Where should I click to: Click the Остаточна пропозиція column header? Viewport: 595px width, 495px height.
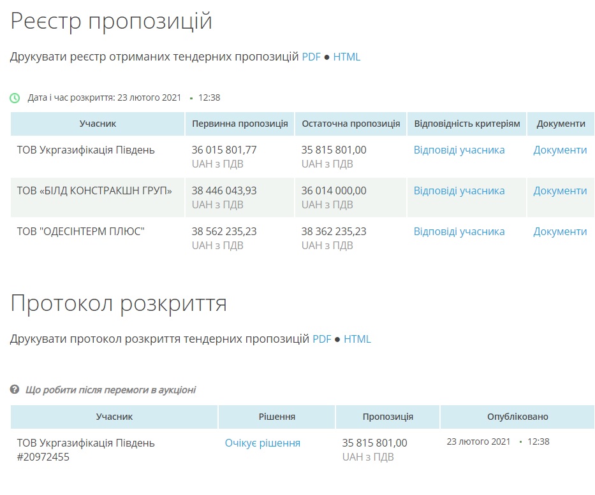coord(351,124)
